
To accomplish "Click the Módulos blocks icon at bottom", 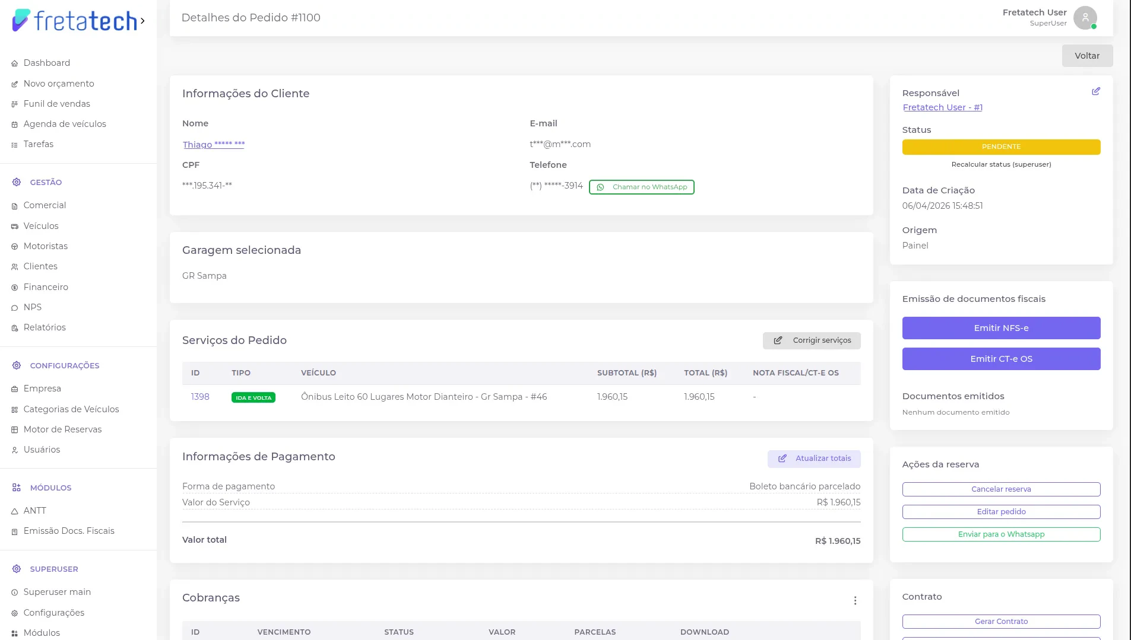I will tap(15, 633).
